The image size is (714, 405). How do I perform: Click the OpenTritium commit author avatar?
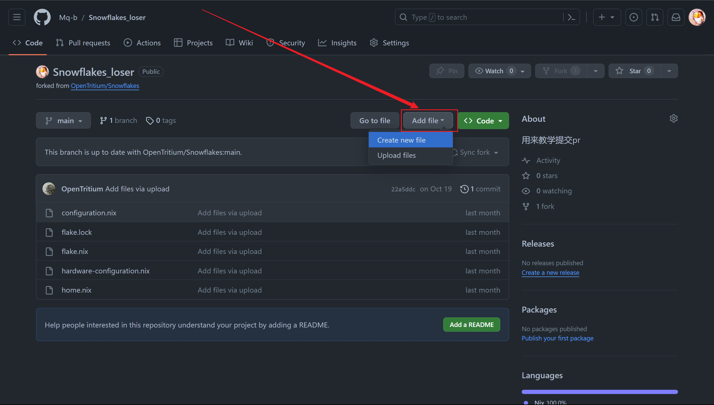click(x=49, y=189)
